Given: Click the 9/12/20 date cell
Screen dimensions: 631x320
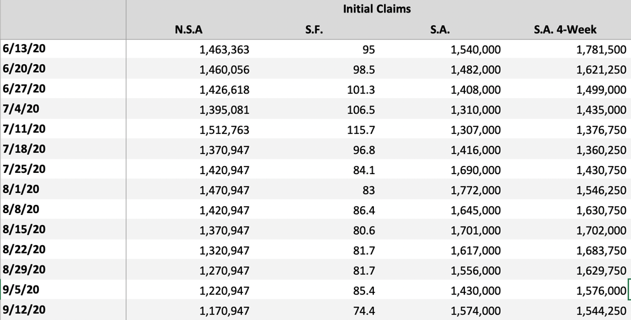Looking at the screenshot, I should pos(24,311).
